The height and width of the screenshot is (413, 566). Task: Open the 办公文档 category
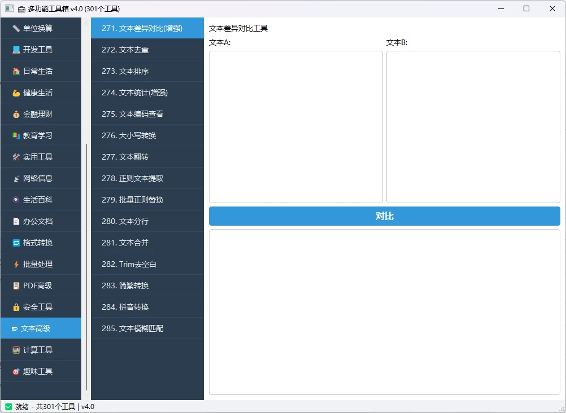click(x=41, y=221)
